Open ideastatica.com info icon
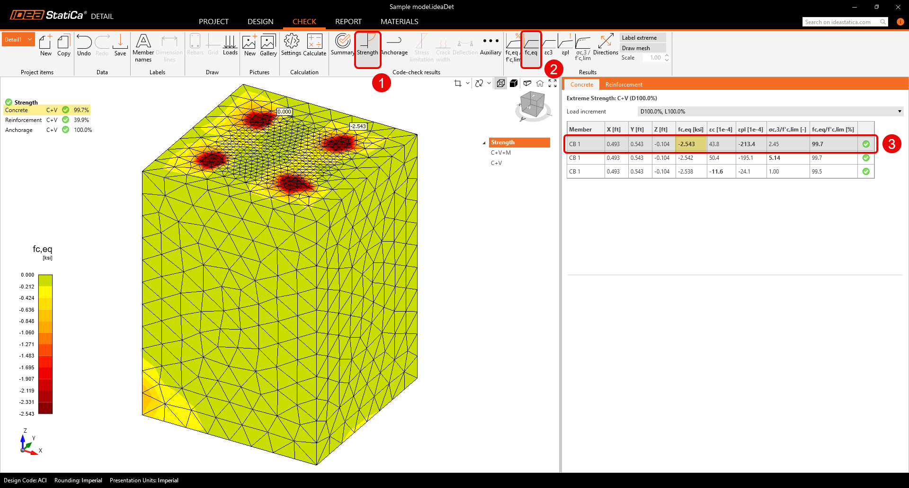909x488 pixels. coord(900,22)
